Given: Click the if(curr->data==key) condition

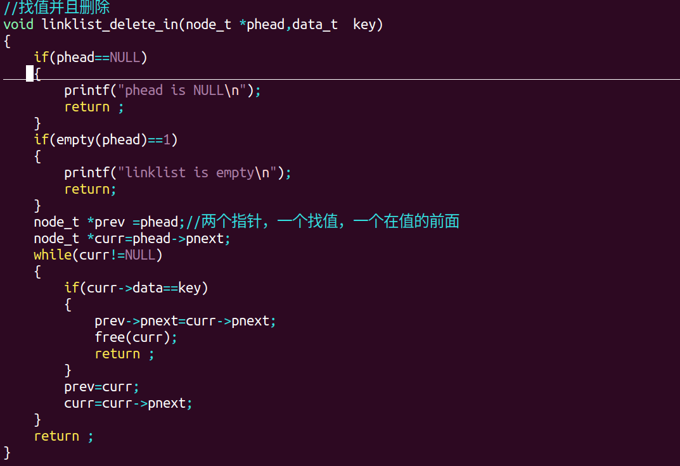Looking at the screenshot, I should pyautogui.click(x=136, y=288).
